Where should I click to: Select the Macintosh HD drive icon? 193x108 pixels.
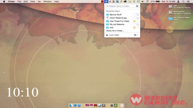170,12
